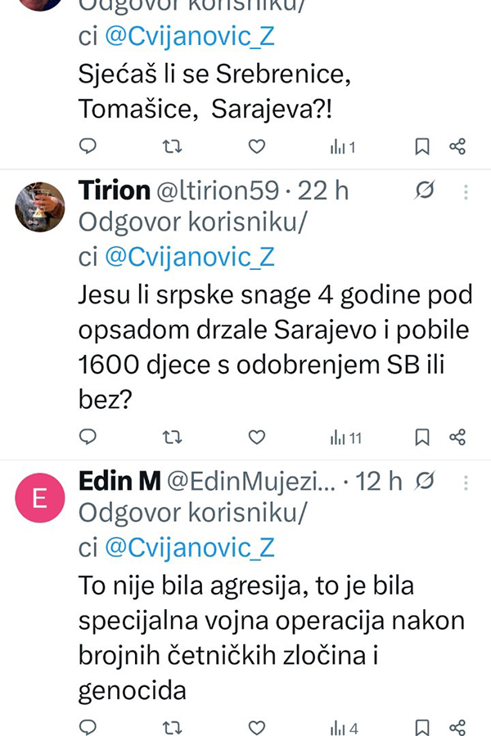The height and width of the screenshot is (736, 491).
Task: Open more options on Tirion's tweet
Action: pos(466,191)
